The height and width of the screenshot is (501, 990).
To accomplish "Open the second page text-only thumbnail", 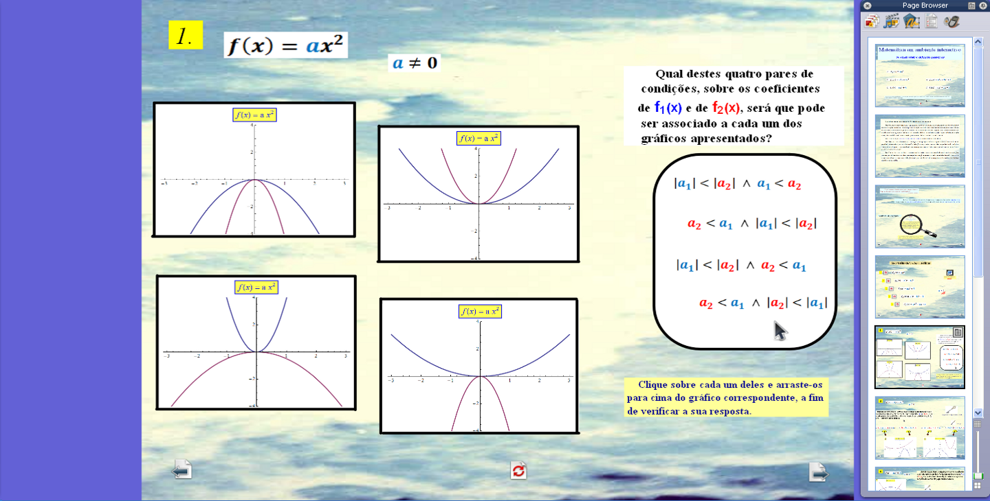I will 920,146.
